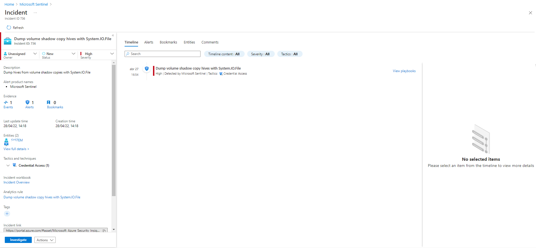Open the Actions dropdown button
The height and width of the screenshot is (248, 536).
(x=45, y=240)
